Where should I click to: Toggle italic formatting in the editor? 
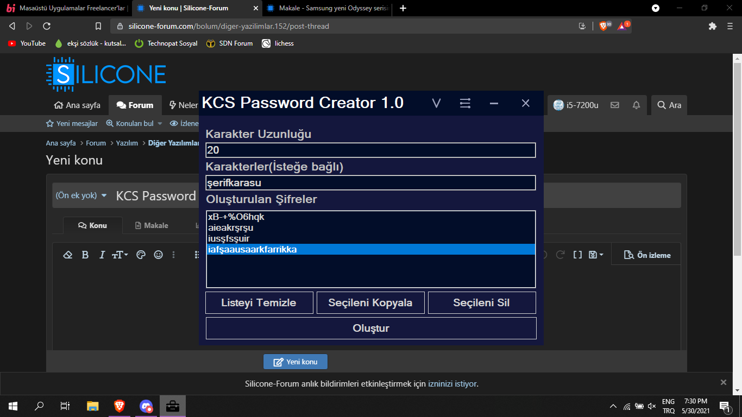click(102, 255)
